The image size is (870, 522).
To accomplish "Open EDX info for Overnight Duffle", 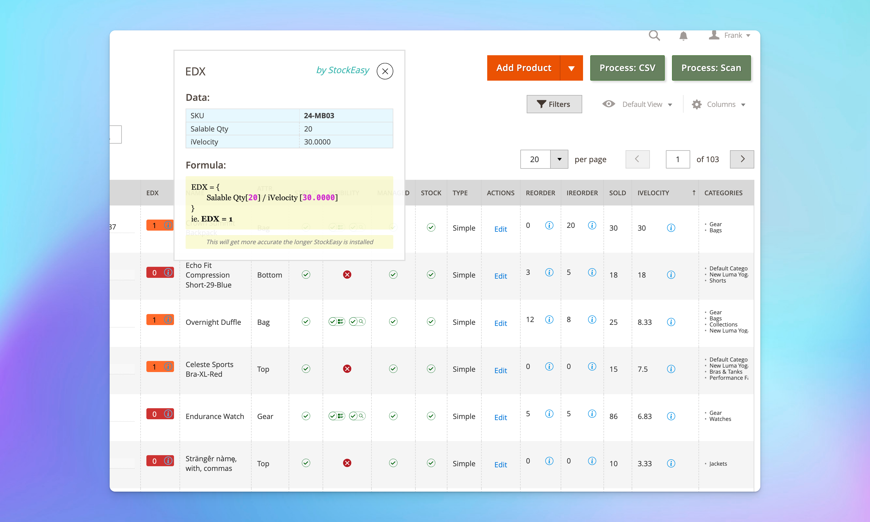I will [x=168, y=319].
